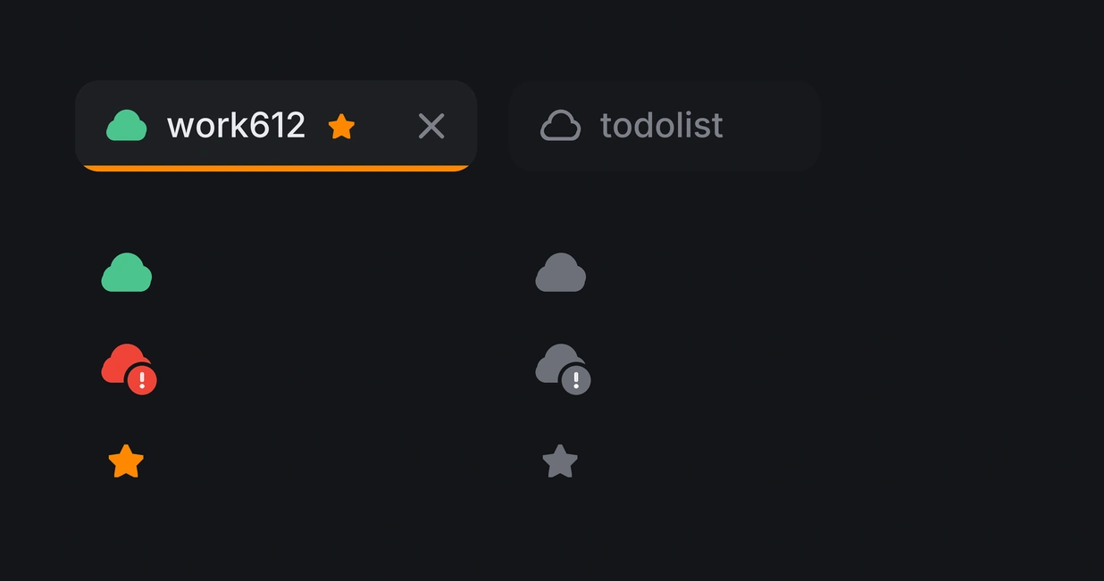This screenshot has height=581, width=1104.
Task: Click the standalone green synced cloud icon
Action: tap(127, 272)
